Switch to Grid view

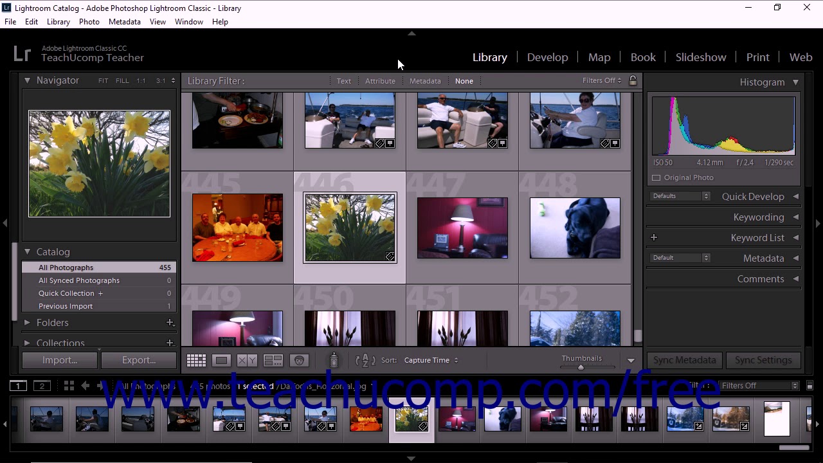click(196, 361)
